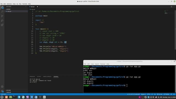Click the line and column status indicator
This screenshot has height=99, width=176.
133,94
